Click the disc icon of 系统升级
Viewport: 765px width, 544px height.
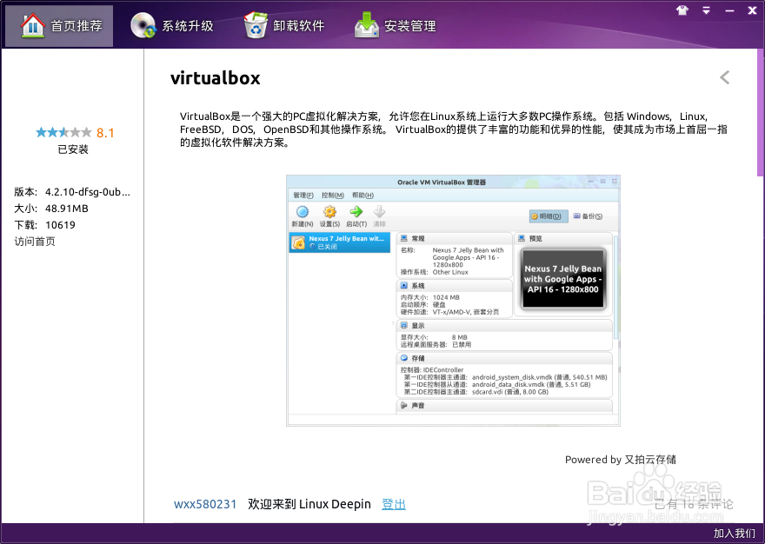(x=143, y=25)
